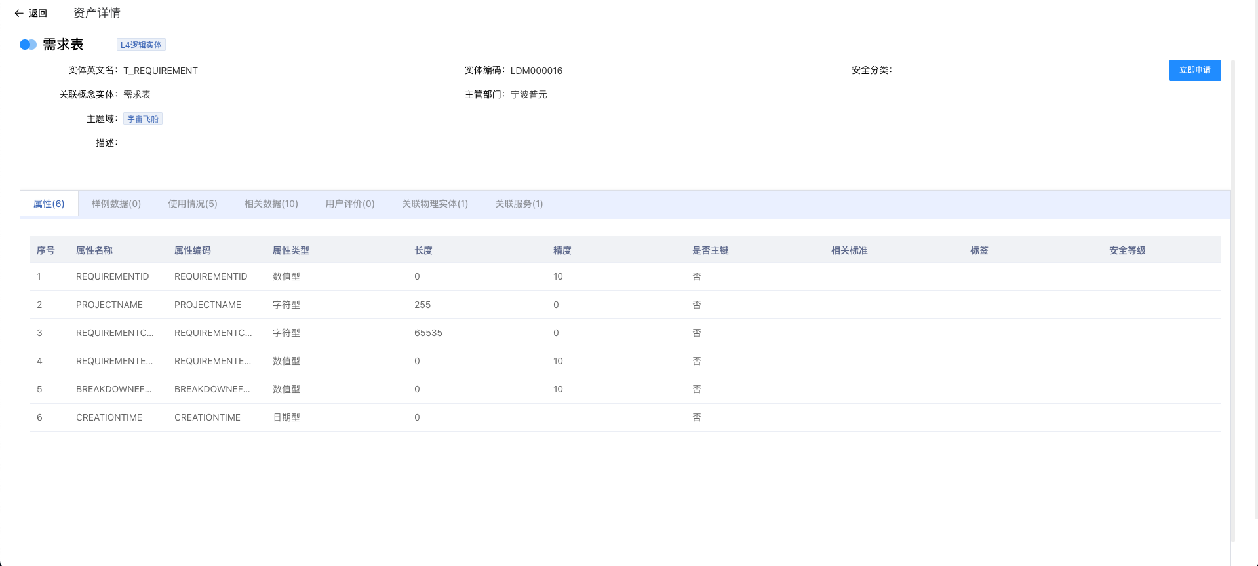Viewport: 1258px width, 566px height.
Task: Click the truncated BREAKDOWNEF... attribute name
Action: 114,389
